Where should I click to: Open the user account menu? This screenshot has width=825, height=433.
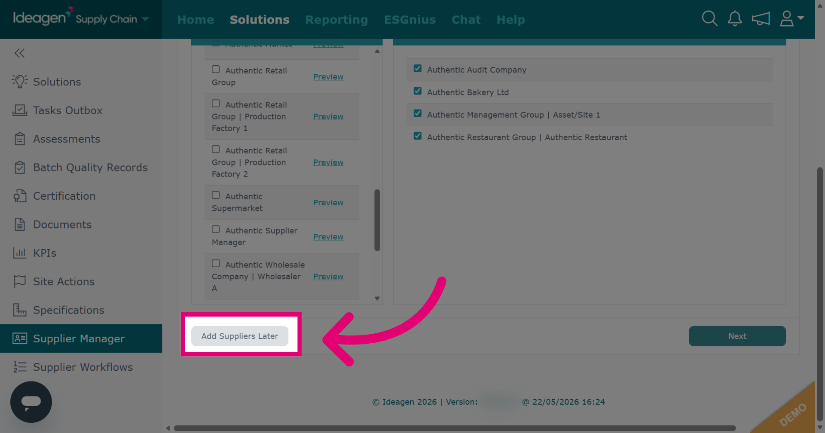point(791,18)
